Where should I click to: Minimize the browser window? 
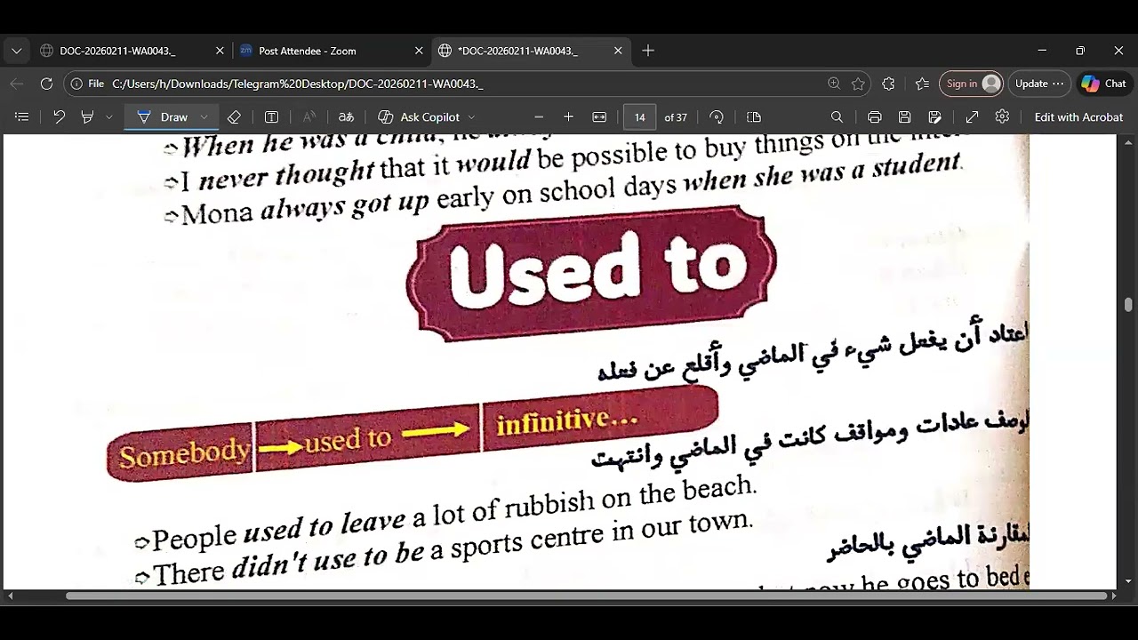(1042, 51)
